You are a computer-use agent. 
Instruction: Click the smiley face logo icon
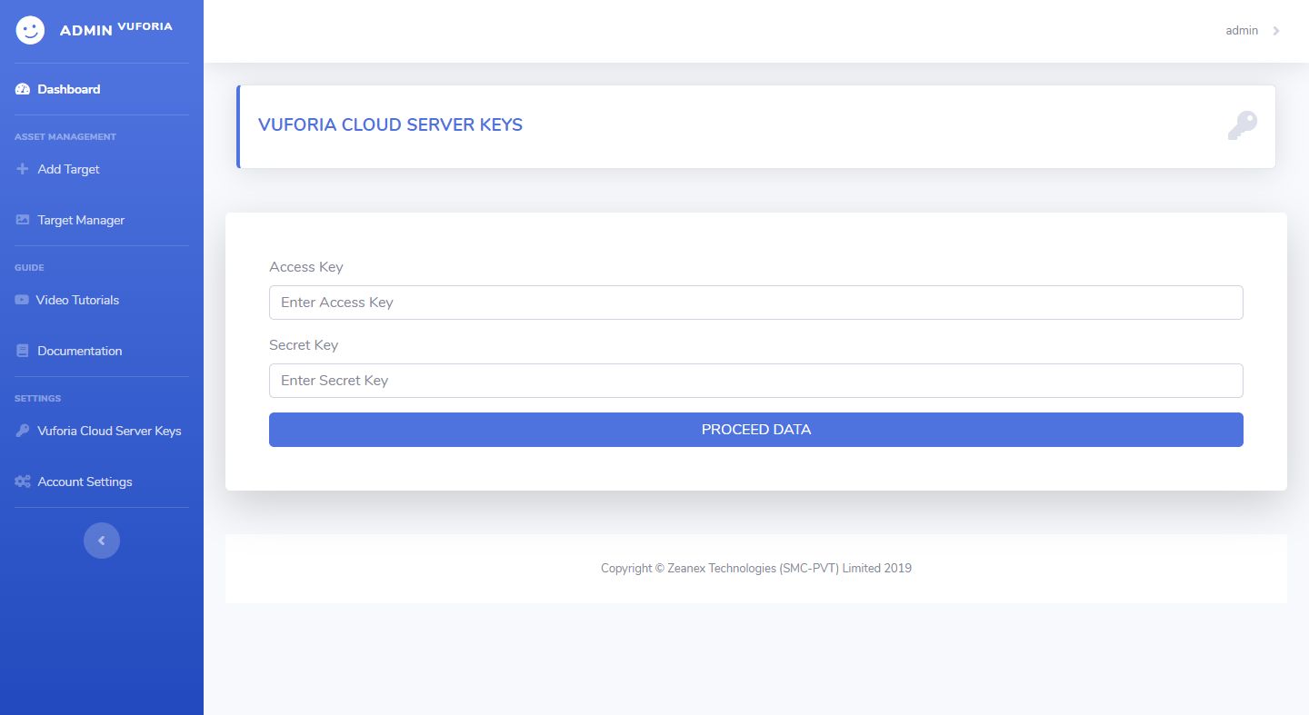30,30
